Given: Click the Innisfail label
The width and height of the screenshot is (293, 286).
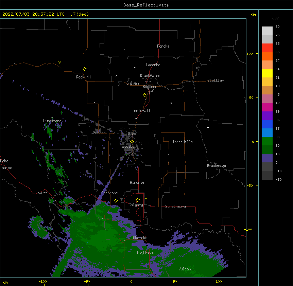Looking at the screenshot, I should click(141, 111).
